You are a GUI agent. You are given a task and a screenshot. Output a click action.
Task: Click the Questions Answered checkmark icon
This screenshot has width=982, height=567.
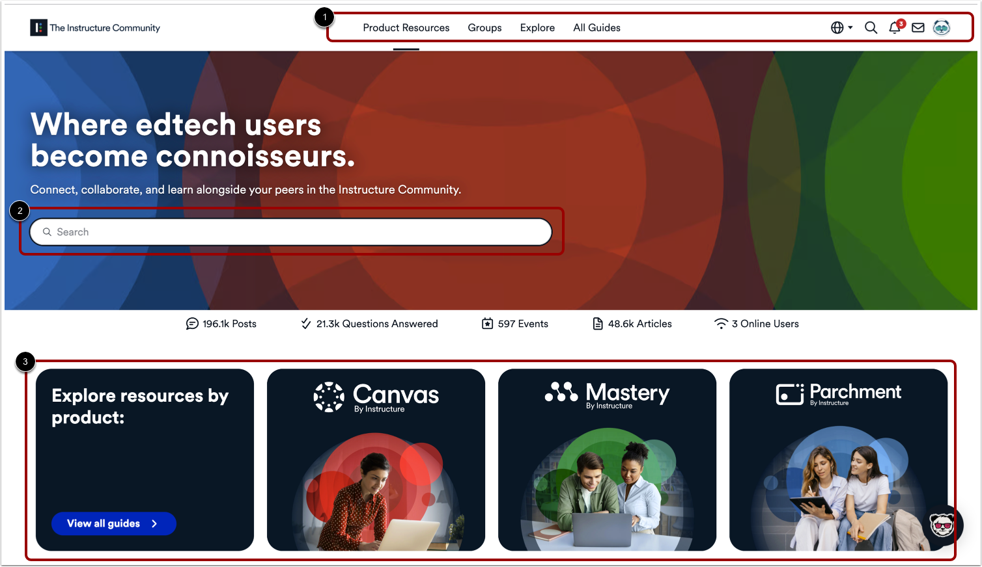306,324
